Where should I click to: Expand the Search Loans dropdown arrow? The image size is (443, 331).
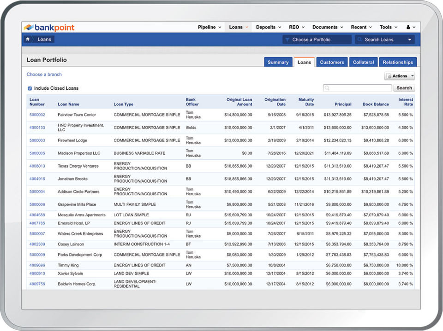point(409,40)
